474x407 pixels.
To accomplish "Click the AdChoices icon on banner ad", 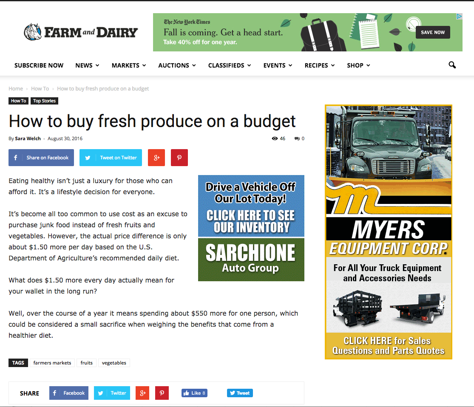I will coord(459,16).
